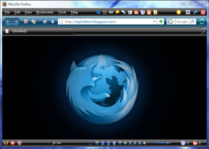Stop loading with the red X
Image resolution: width=209 pixels, height=149 pixels.
tap(26, 21)
